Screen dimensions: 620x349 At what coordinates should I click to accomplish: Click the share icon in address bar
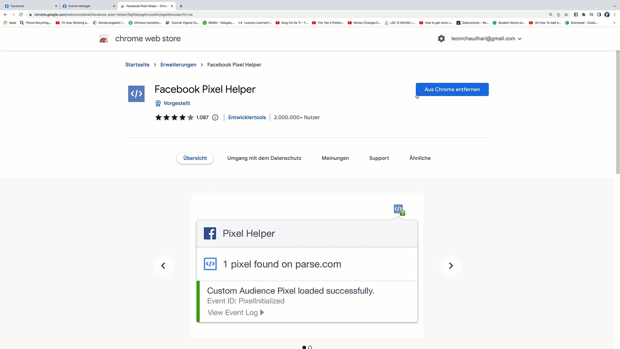(x=558, y=15)
